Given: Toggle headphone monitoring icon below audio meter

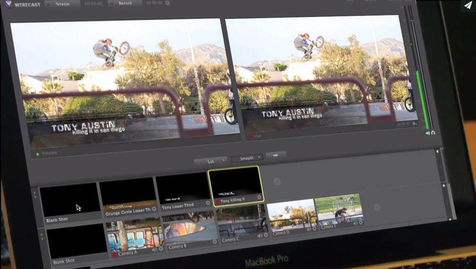Looking at the screenshot, I should click(x=433, y=133).
